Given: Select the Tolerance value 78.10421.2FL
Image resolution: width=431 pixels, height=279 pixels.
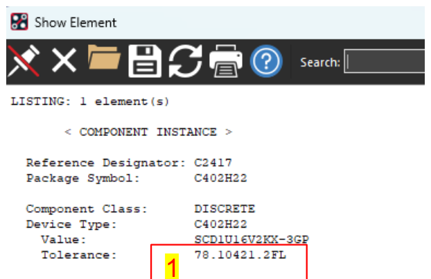Looking at the screenshot, I should 240,255.
